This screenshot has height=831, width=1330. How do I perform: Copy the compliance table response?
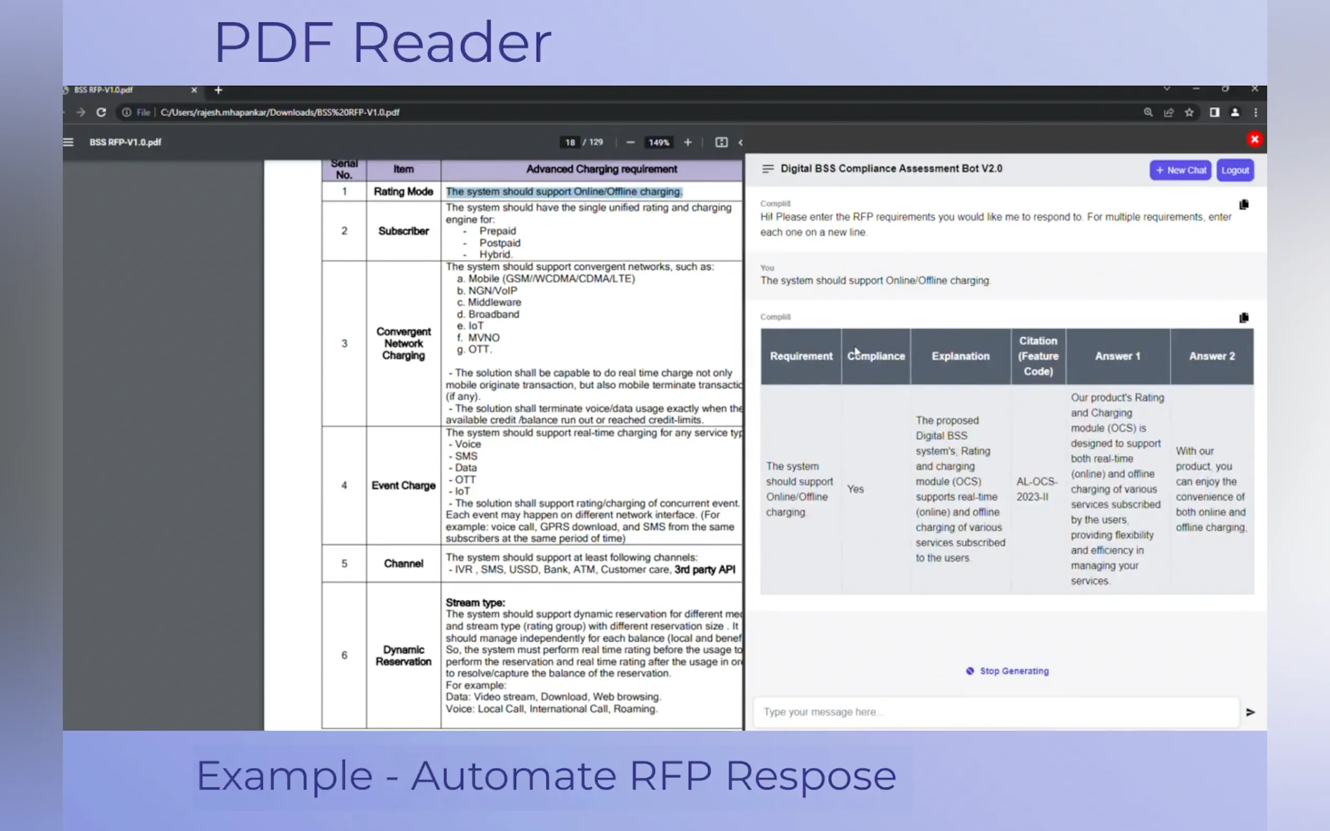[x=1244, y=318]
